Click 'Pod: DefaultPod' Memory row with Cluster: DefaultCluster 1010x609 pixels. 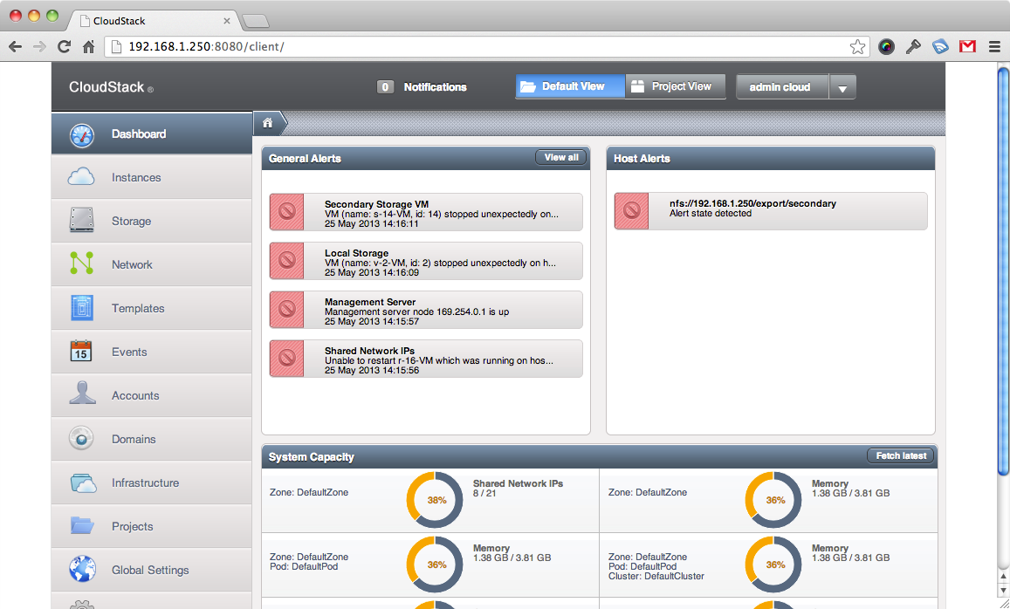[x=768, y=565]
